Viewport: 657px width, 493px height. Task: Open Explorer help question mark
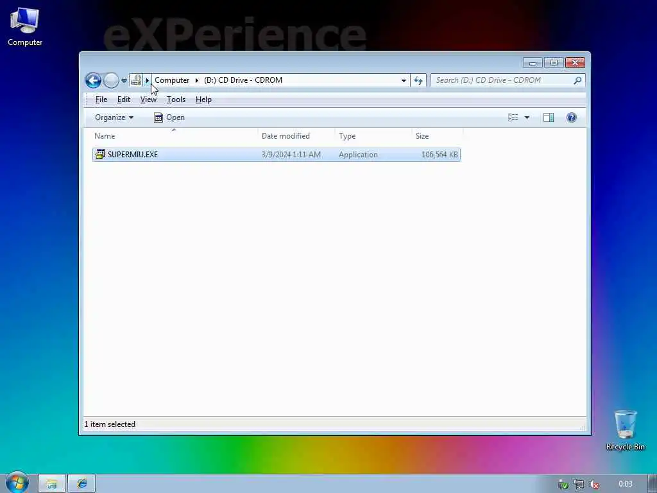tap(572, 117)
